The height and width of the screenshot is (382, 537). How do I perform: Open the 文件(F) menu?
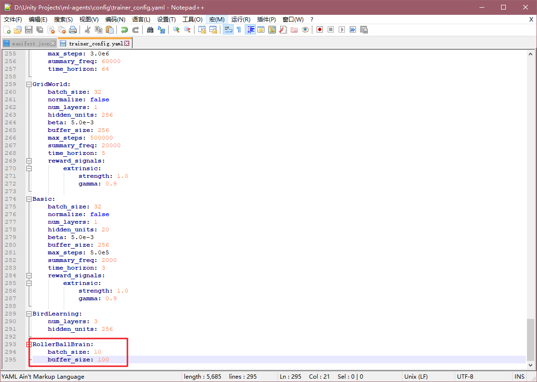pos(12,20)
